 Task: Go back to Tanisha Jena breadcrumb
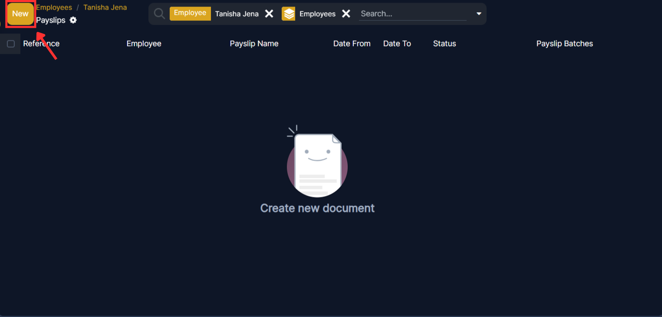click(x=105, y=7)
